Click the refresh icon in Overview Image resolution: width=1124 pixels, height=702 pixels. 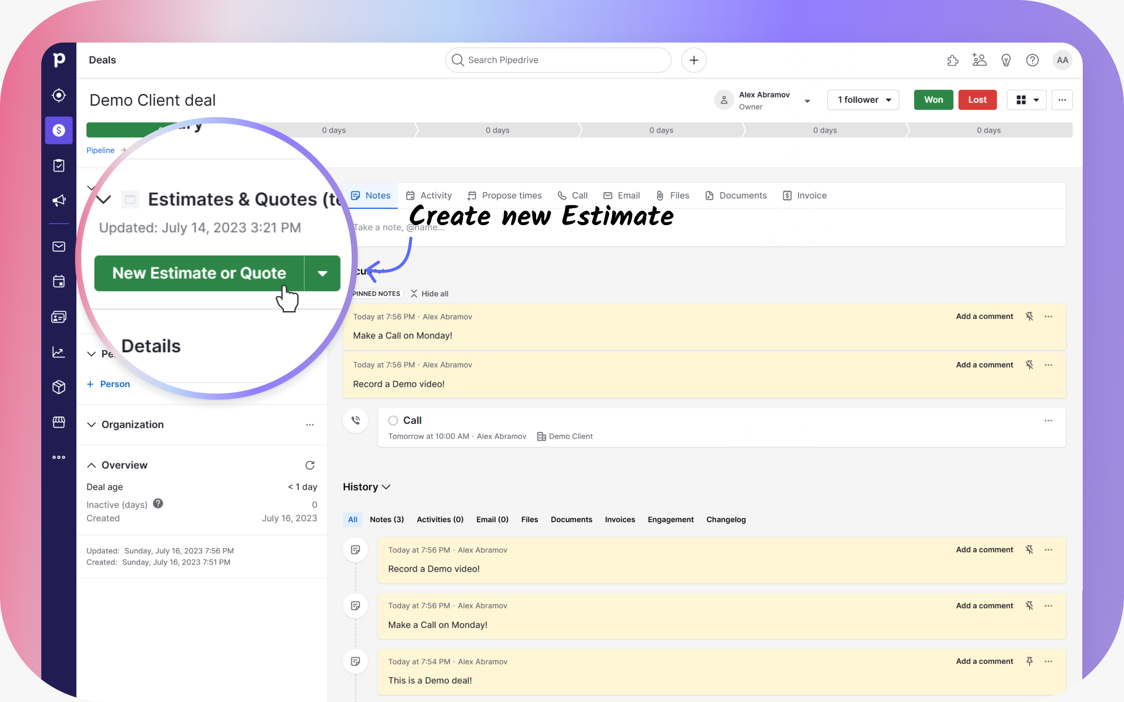pos(310,465)
